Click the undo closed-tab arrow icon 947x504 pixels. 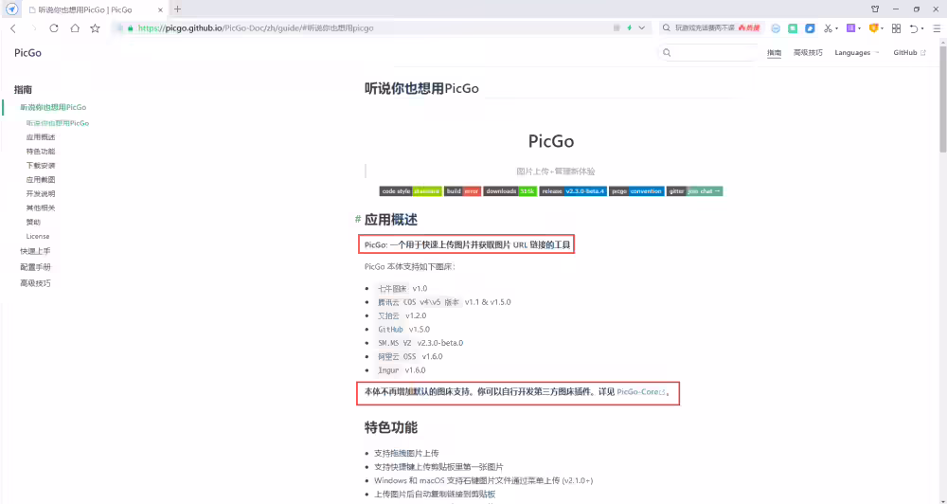[914, 28]
